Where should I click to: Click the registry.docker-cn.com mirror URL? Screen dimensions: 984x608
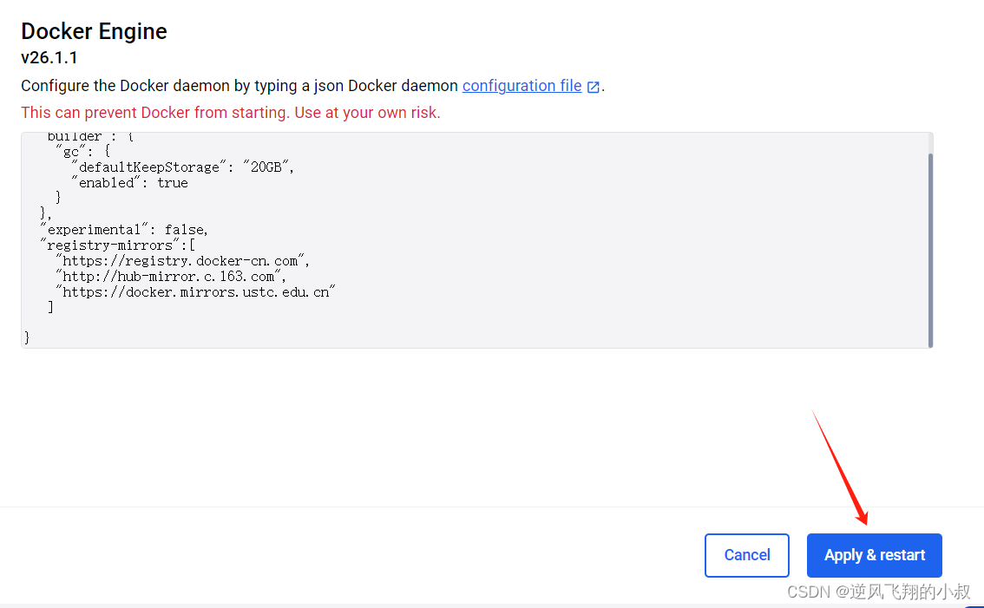[x=182, y=260]
